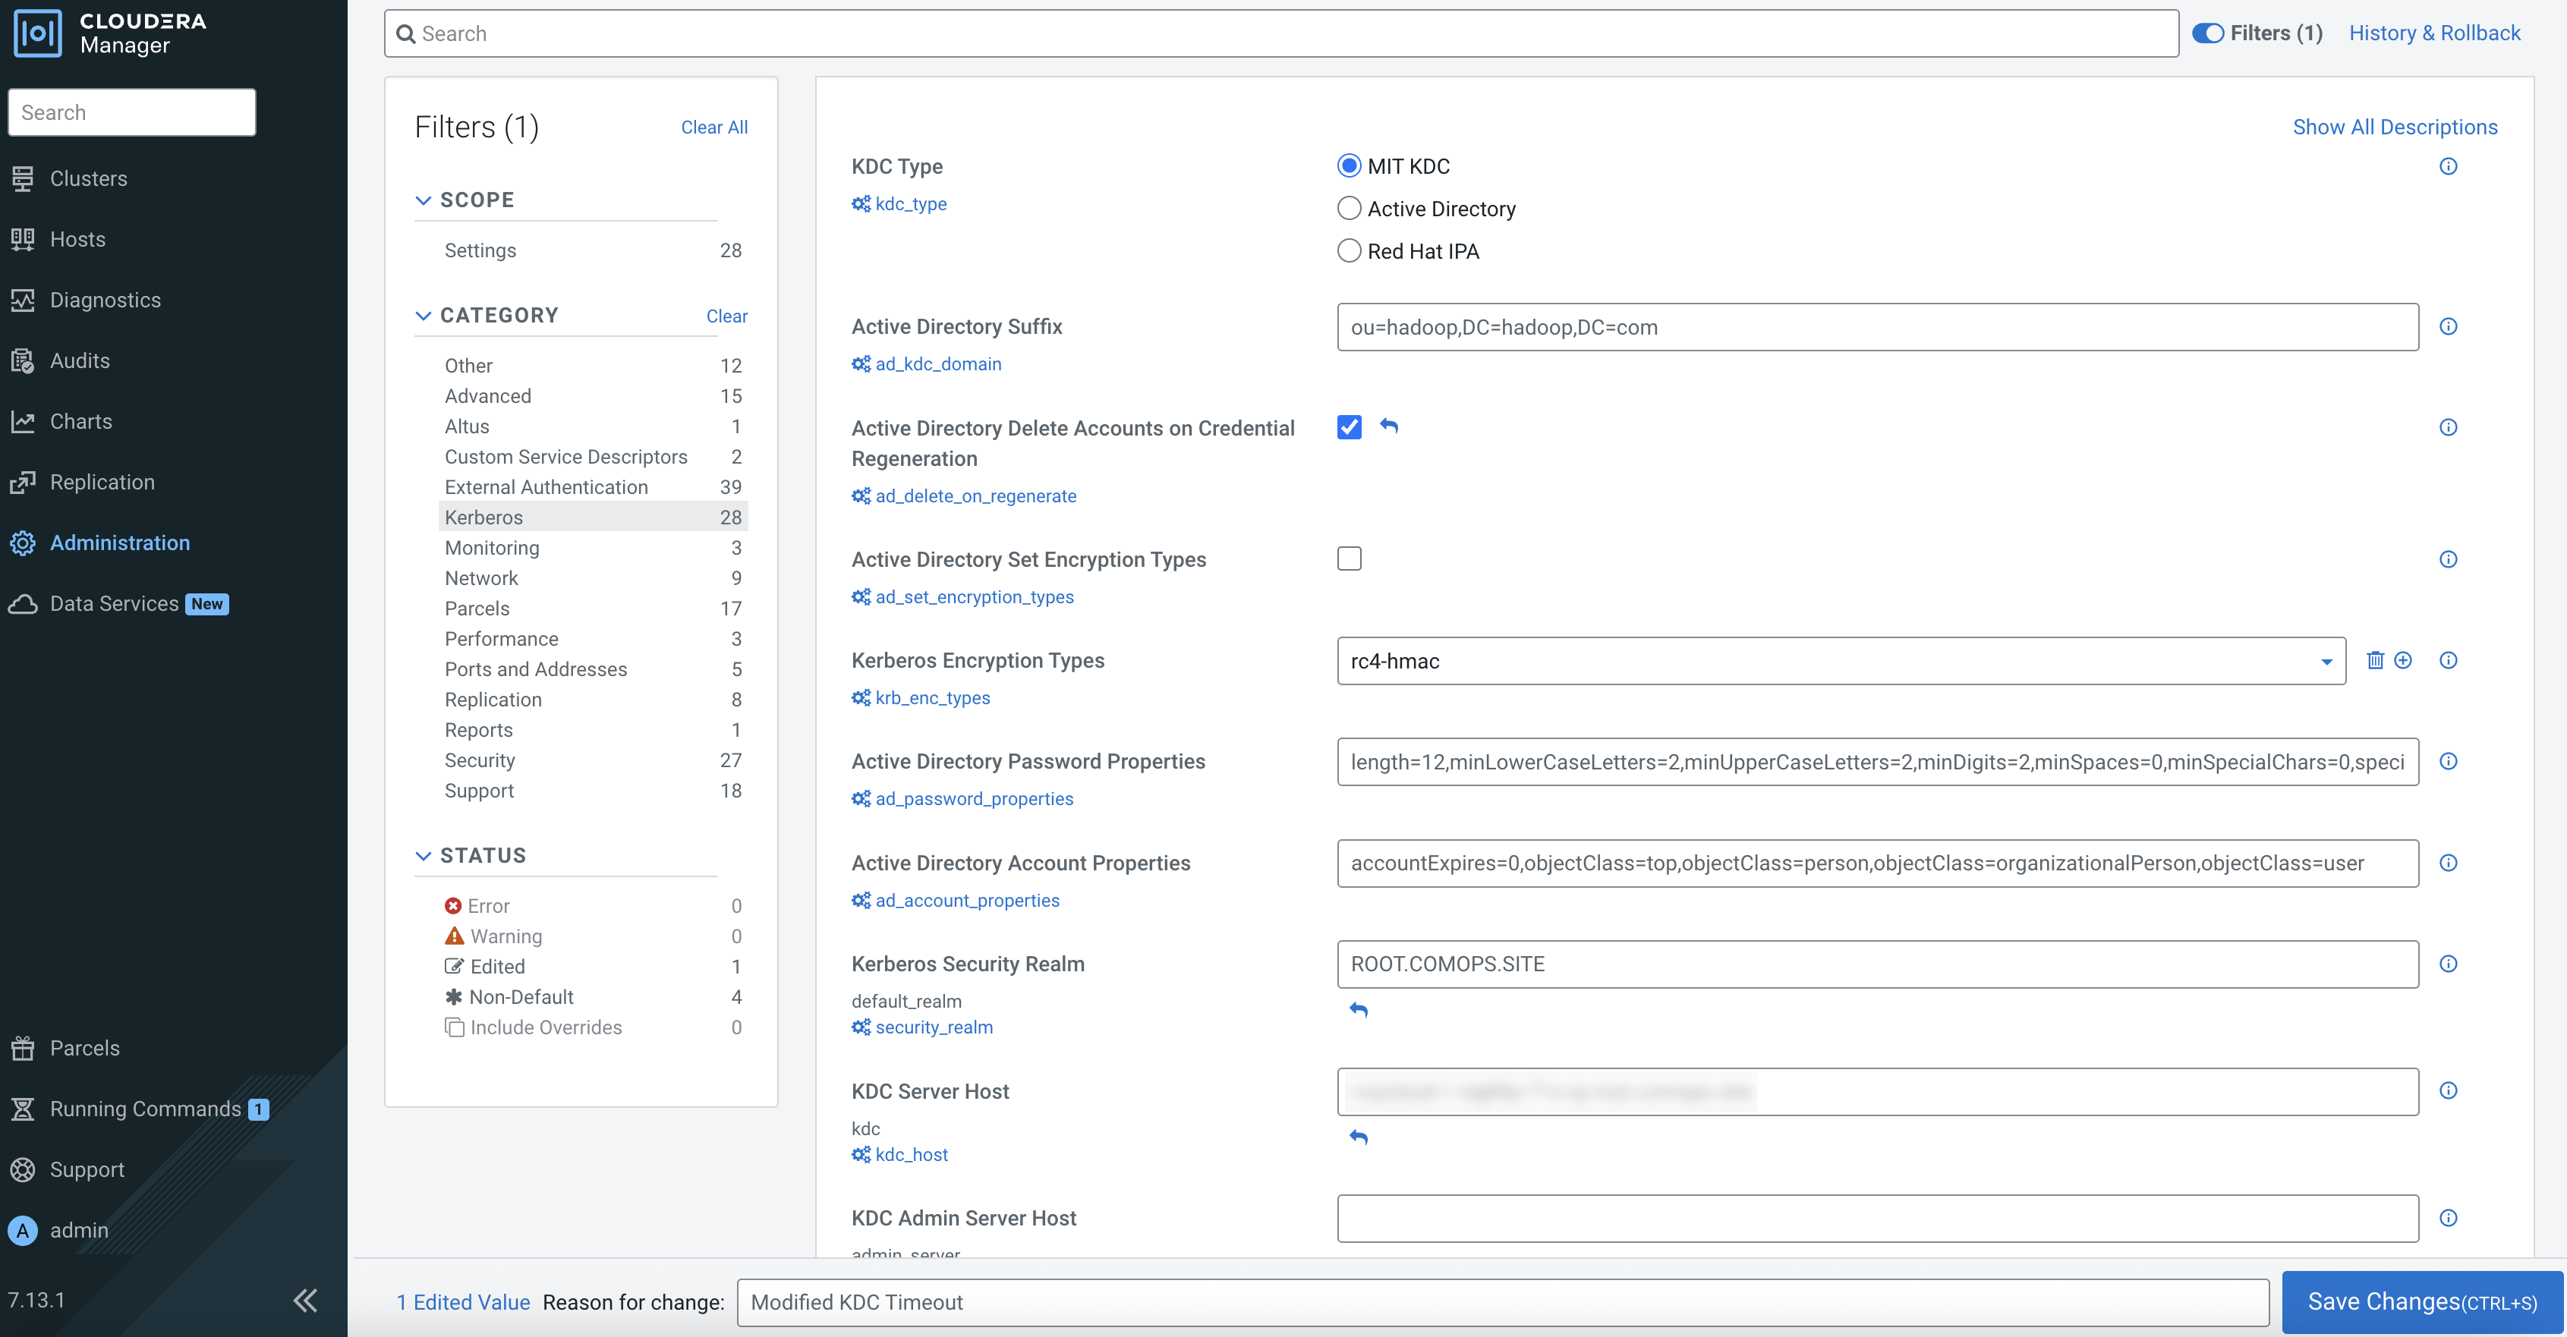This screenshot has width=2567, height=1337.
Task: Collapse the STATUS filter section
Action: pos(424,856)
